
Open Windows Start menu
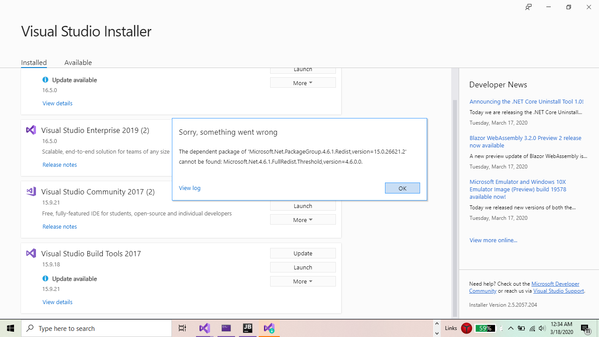point(11,328)
